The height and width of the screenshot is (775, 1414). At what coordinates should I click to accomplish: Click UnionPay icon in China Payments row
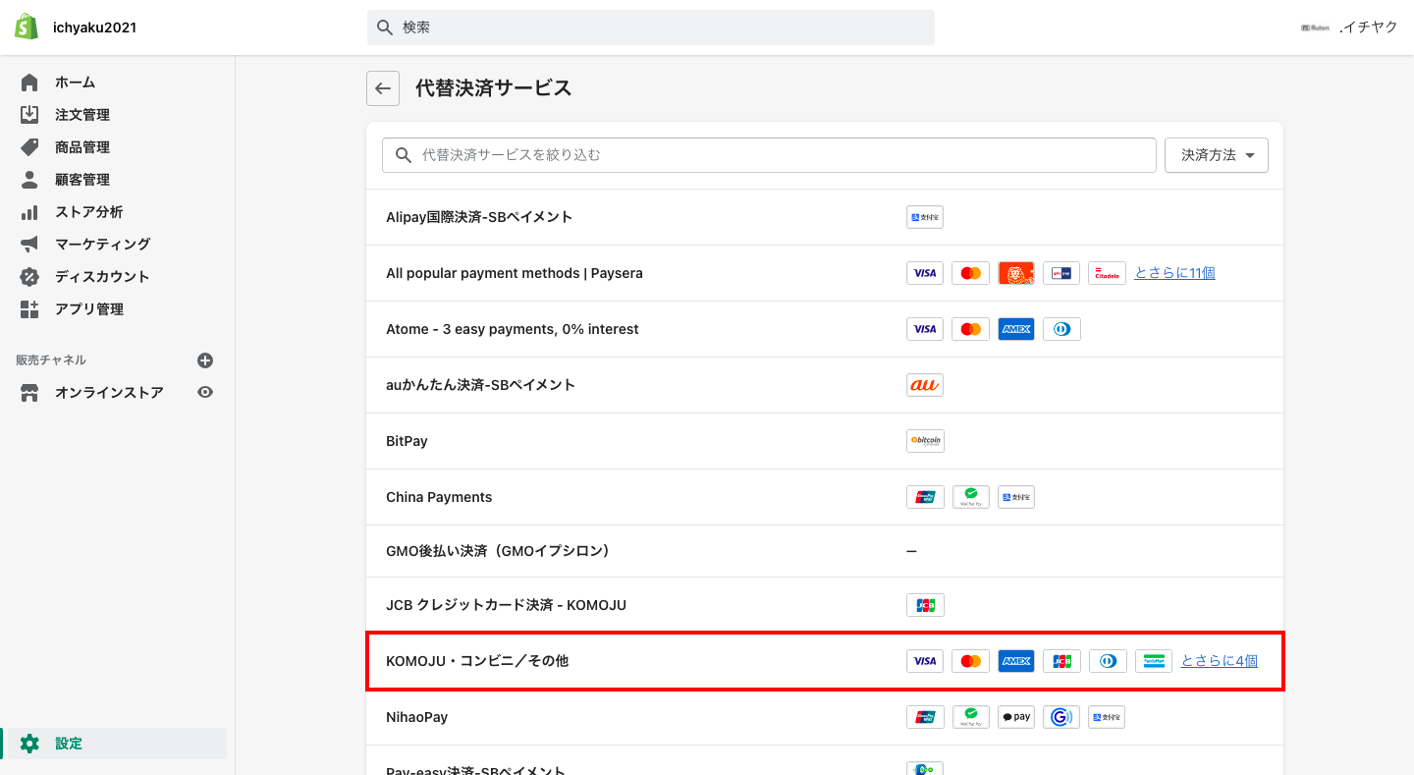click(x=925, y=497)
